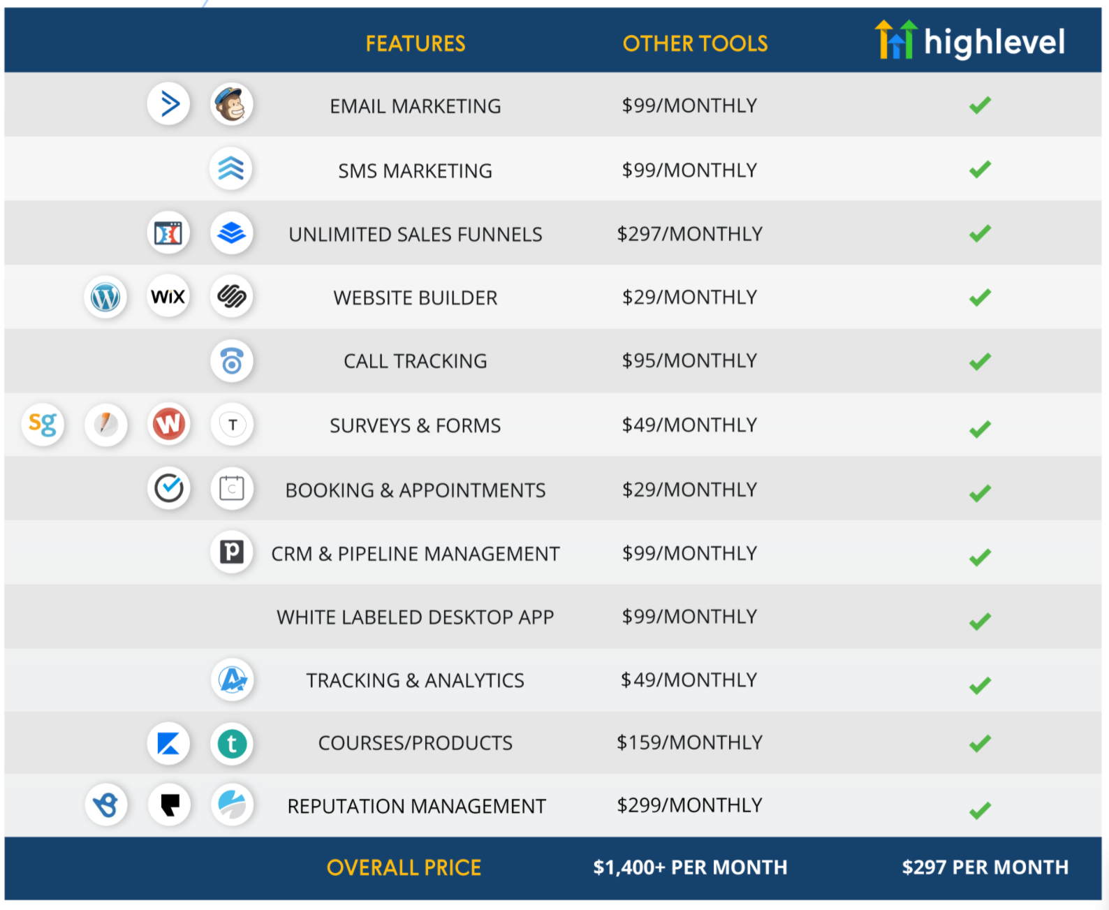Click the blue swirl icon beside Reputation Management
The width and height of the screenshot is (1109, 910).
click(232, 805)
